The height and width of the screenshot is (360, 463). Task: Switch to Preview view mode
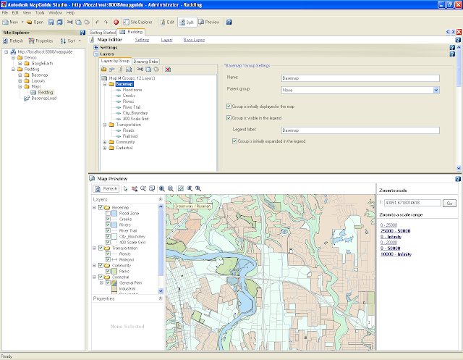tap(209, 22)
